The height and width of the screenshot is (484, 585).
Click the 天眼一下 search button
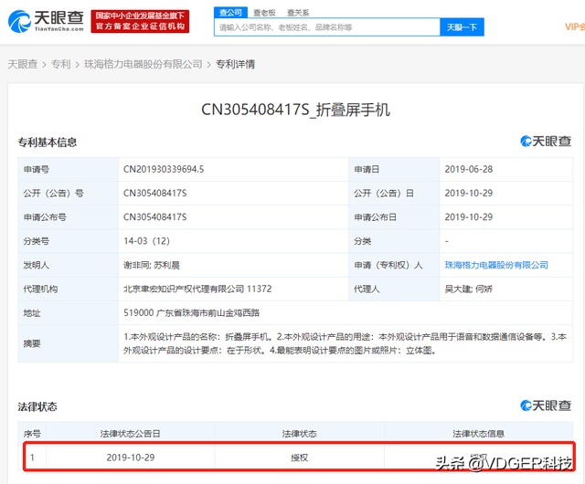point(462,27)
